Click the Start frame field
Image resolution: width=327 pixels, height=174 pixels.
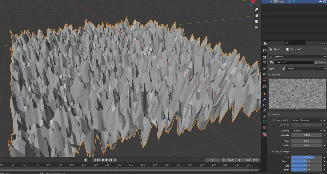[235, 160]
